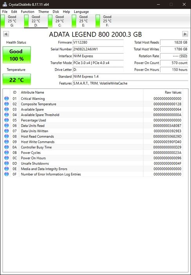Select the Controller Busy Time attribute name

pyautogui.click(x=36, y=147)
